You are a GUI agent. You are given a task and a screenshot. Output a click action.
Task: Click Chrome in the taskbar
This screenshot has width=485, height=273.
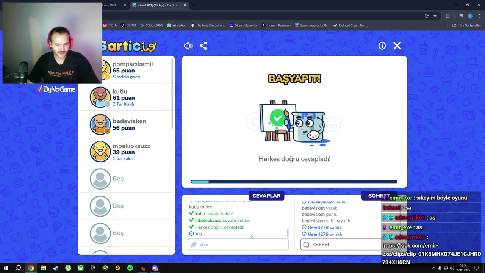pos(31,268)
